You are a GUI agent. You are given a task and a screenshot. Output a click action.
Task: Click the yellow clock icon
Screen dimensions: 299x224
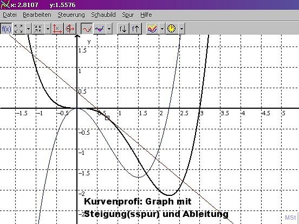pos(172,29)
